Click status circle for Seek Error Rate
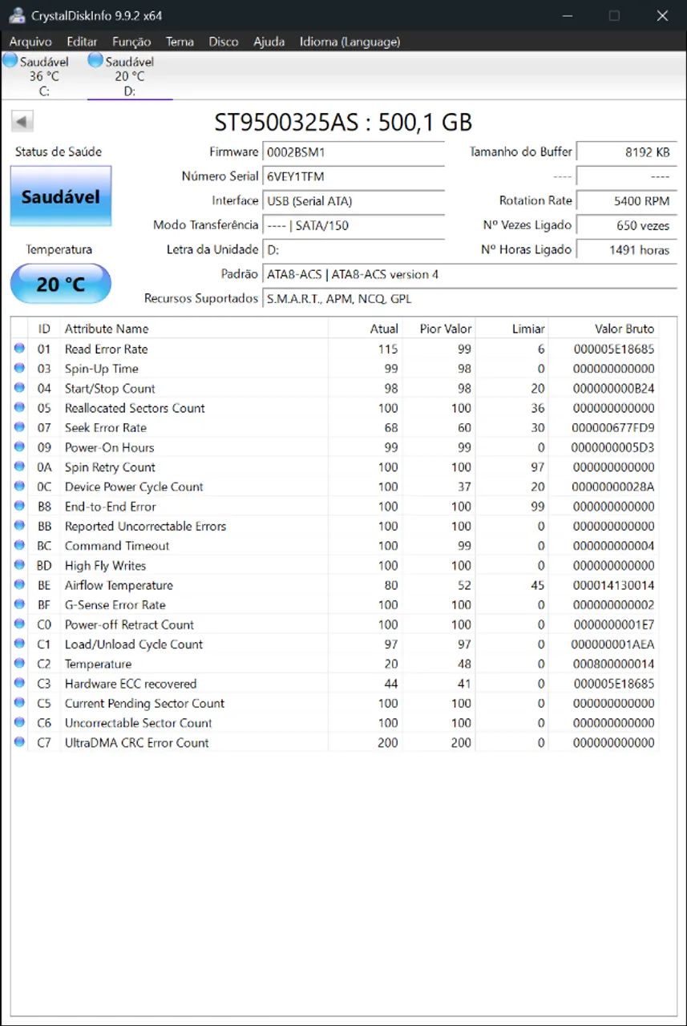Image resolution: width=687 pixels, height=1026 pixels. [19, 427]
